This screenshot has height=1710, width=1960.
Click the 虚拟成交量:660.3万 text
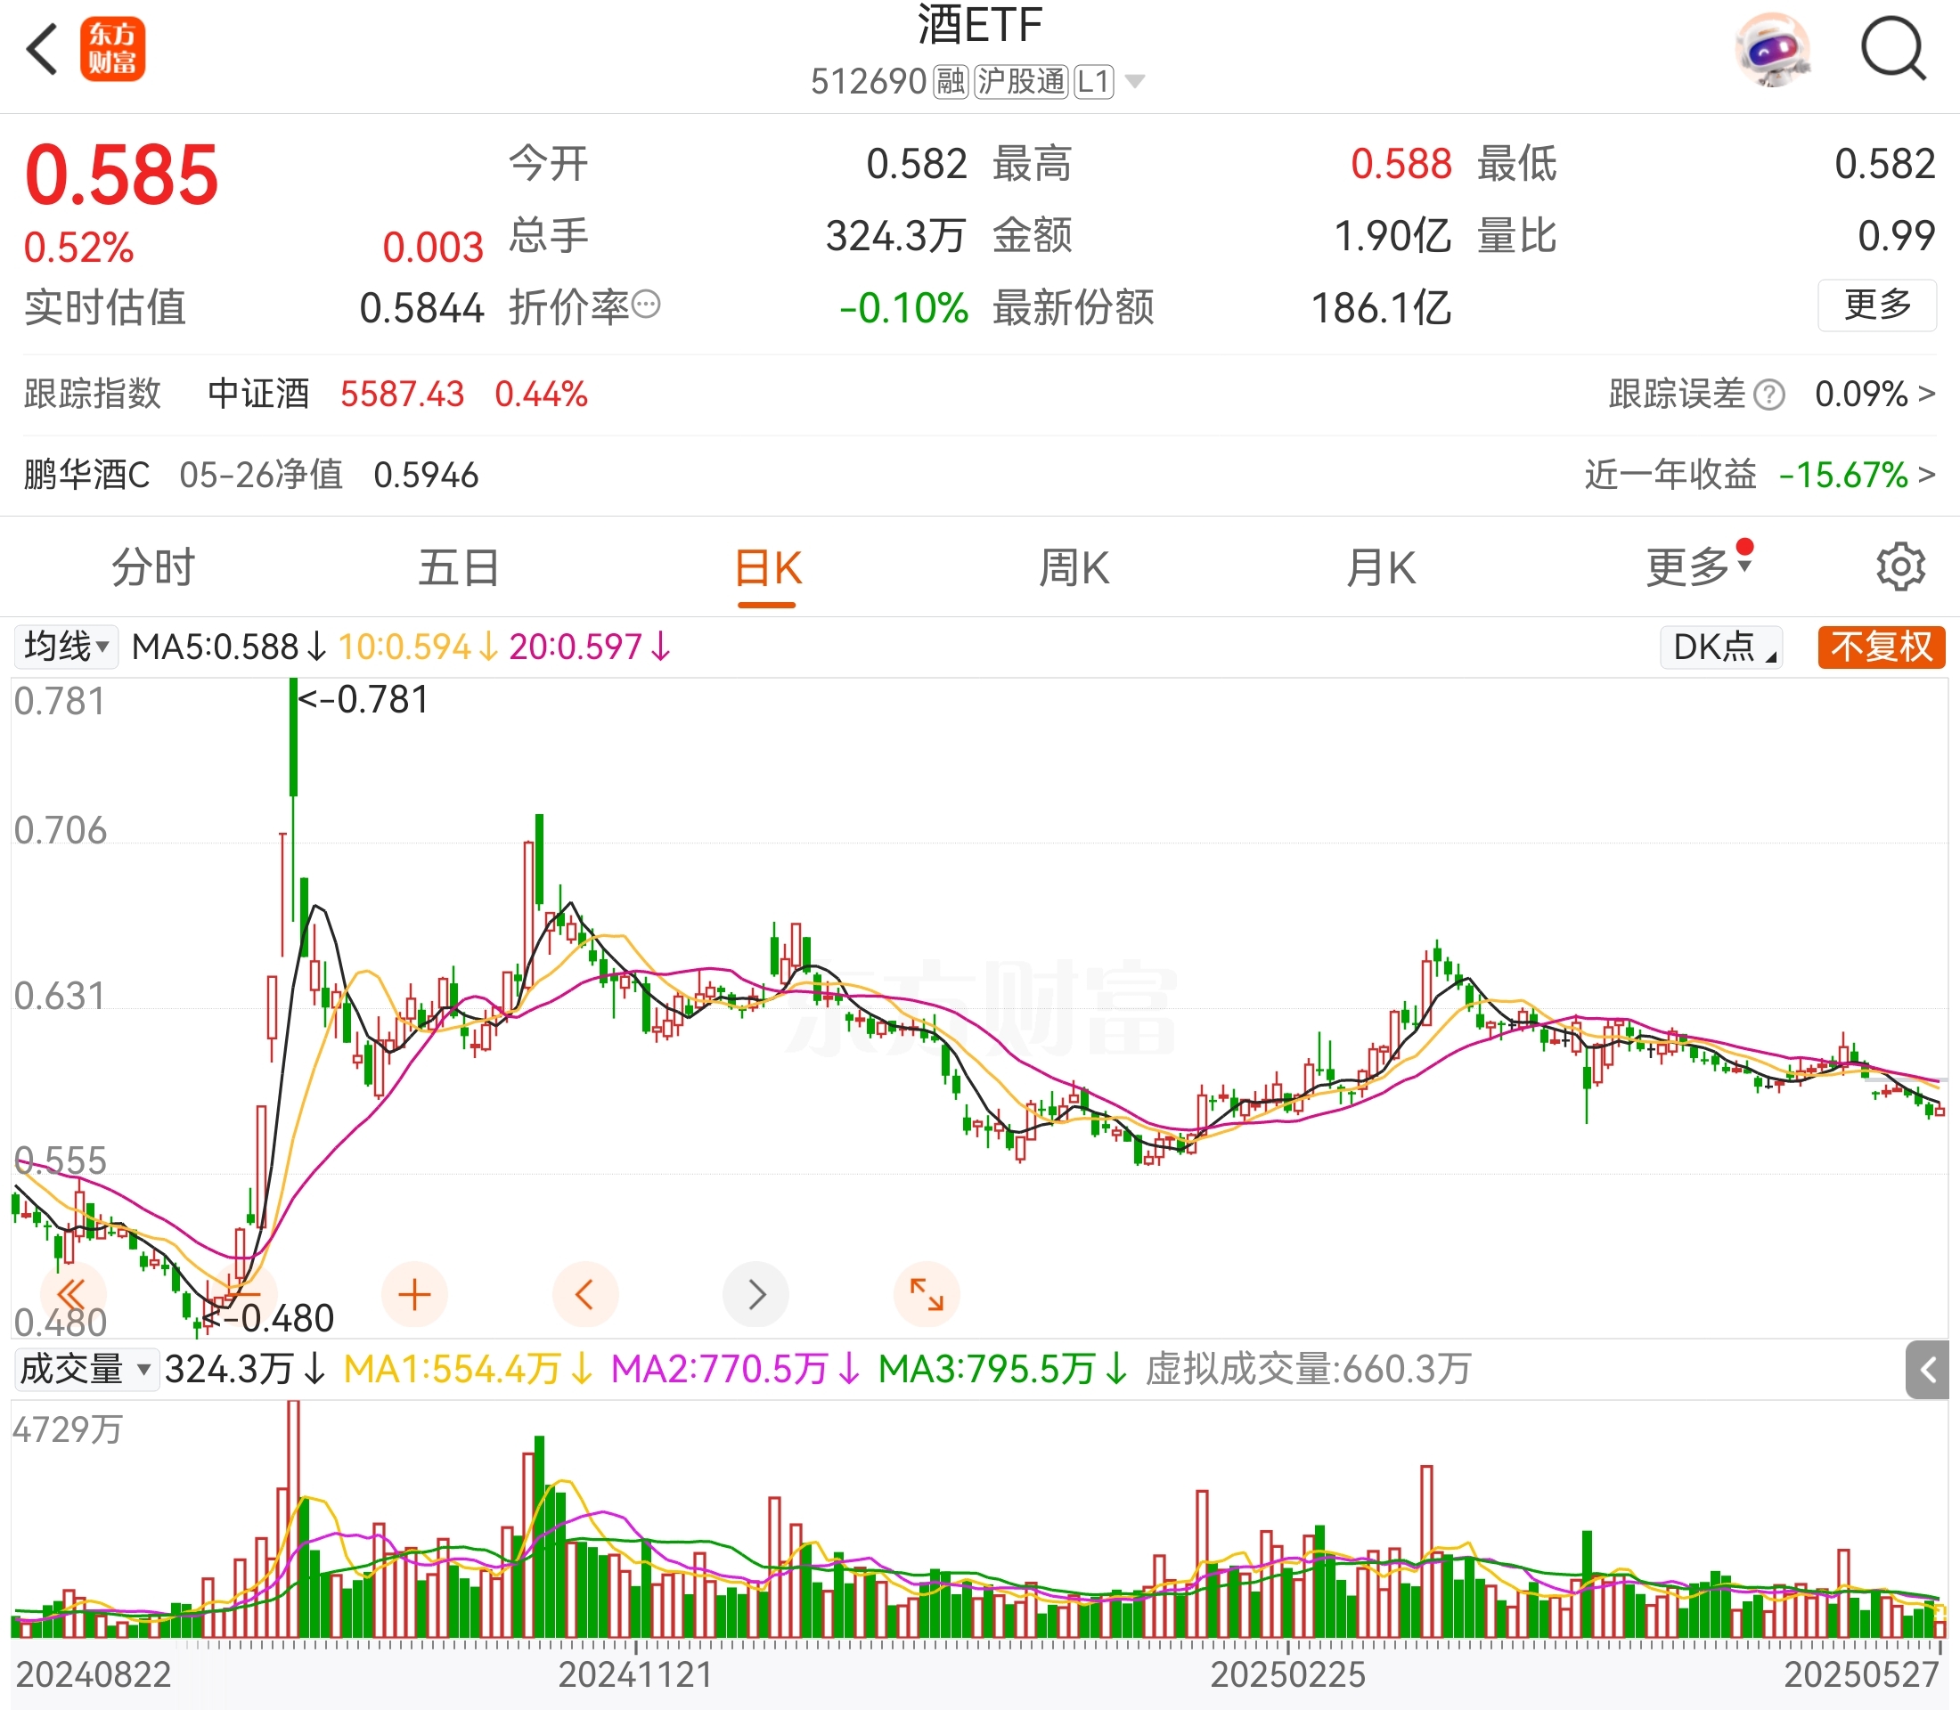[x=1308, y=1370]
